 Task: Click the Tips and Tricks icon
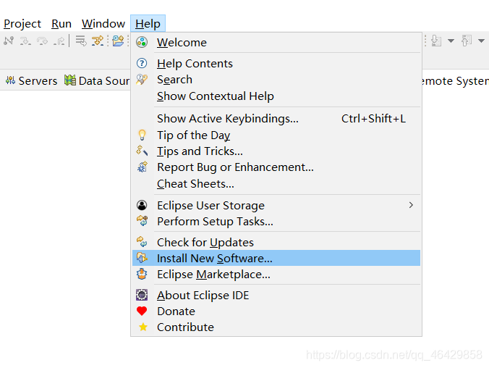pos(142,151)
